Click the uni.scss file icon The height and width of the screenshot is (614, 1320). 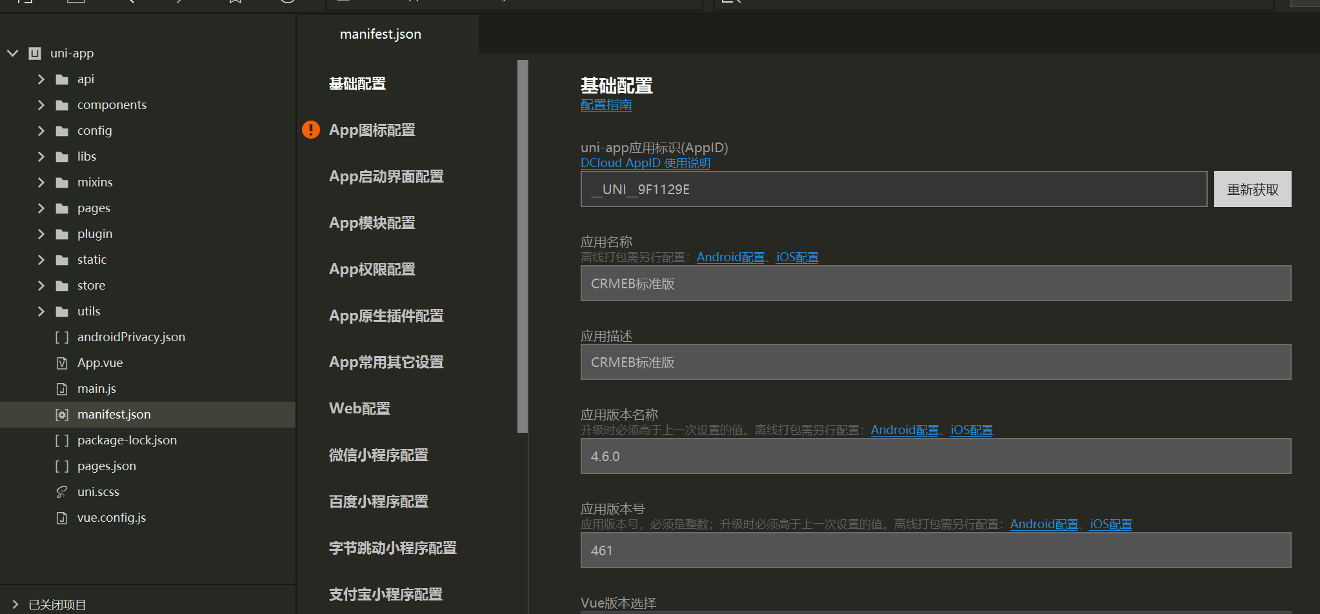click(x=62, y=491)
